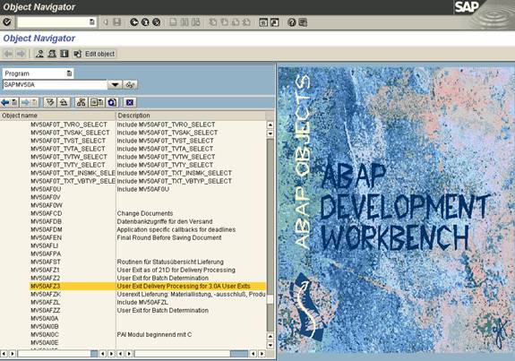The image size is (515, 361).
Task: Click the green checkmark Enter icon
Action: point(7,22)
